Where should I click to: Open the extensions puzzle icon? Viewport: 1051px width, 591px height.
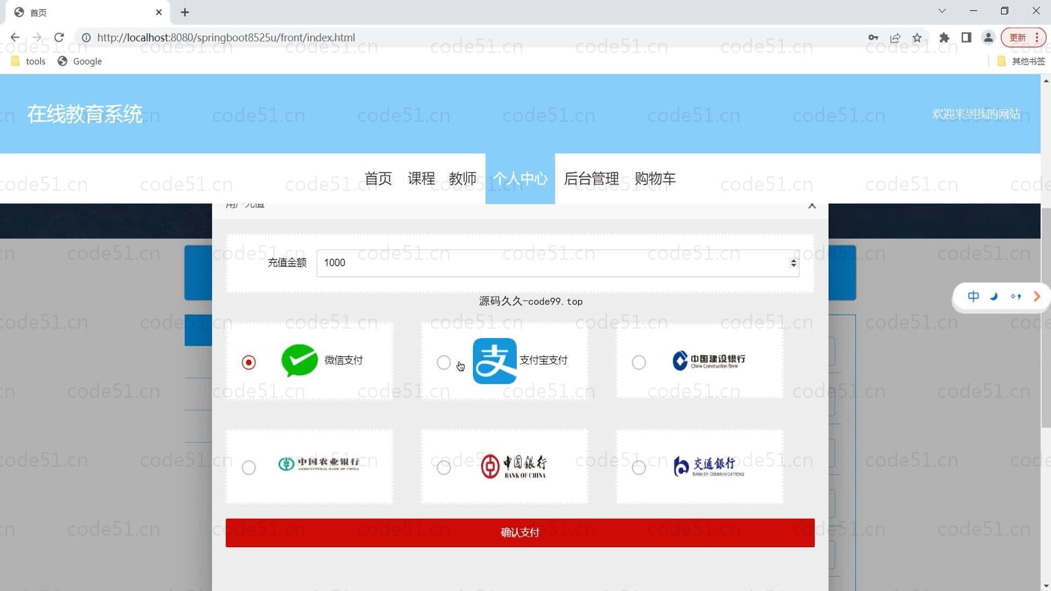click(x=944, y=38)
